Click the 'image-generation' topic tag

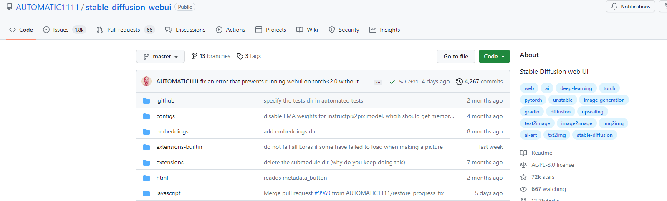[x=604, y=100]
